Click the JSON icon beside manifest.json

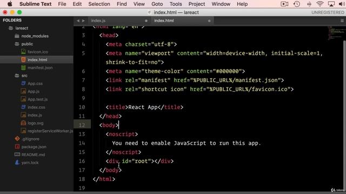click(23, 67)
